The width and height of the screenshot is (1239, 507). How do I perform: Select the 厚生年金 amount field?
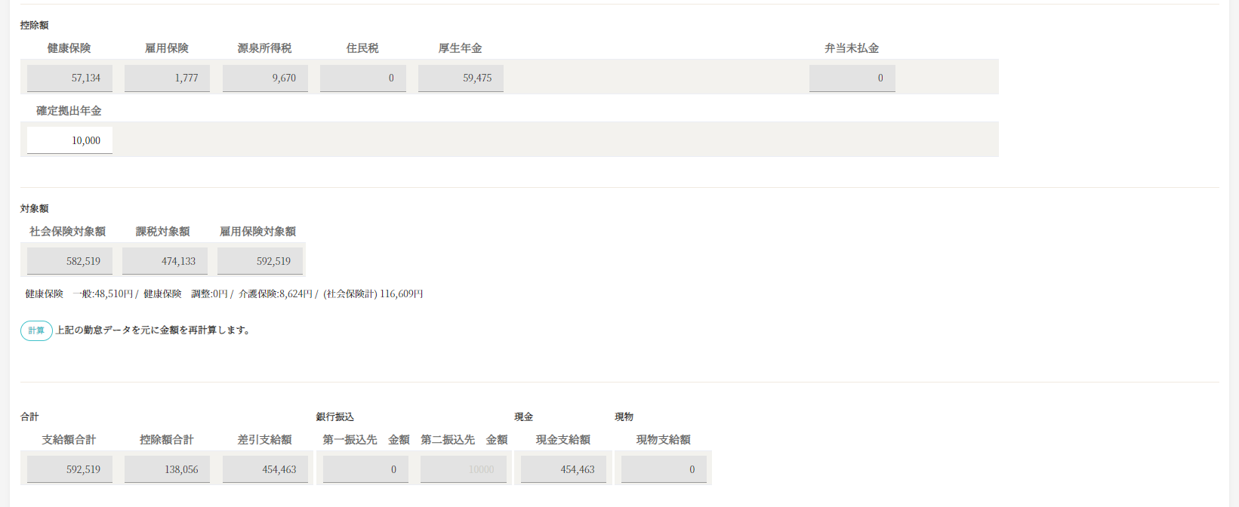click(461, 78)
